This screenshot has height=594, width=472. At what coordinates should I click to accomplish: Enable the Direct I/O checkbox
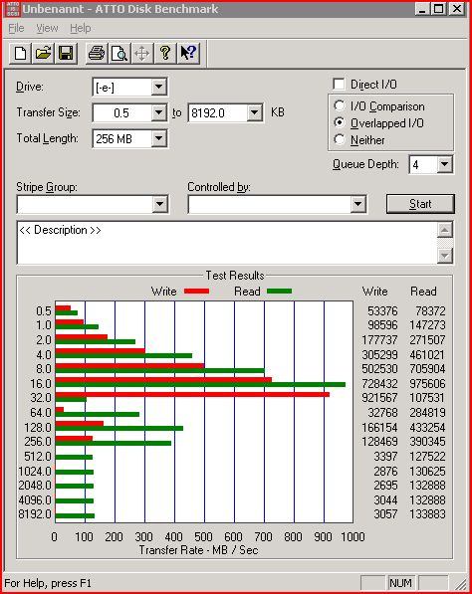pos(339,85)
